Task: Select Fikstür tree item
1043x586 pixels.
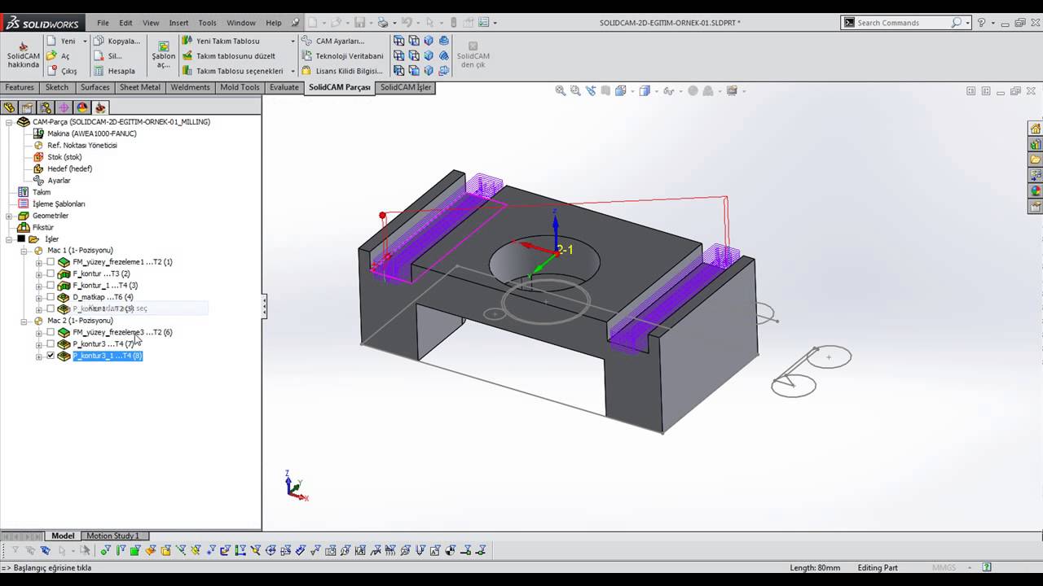Action: pos(36,227)
